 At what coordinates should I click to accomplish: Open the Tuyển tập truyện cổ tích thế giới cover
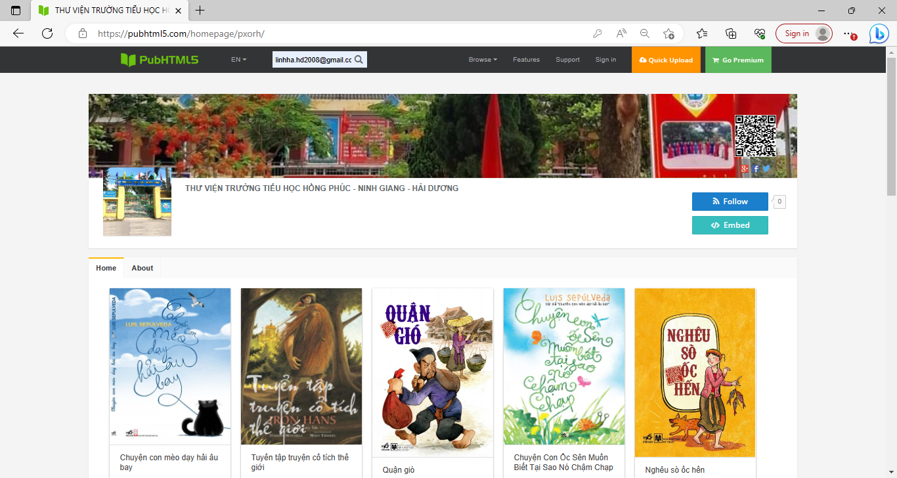click(x=301, y=366)
